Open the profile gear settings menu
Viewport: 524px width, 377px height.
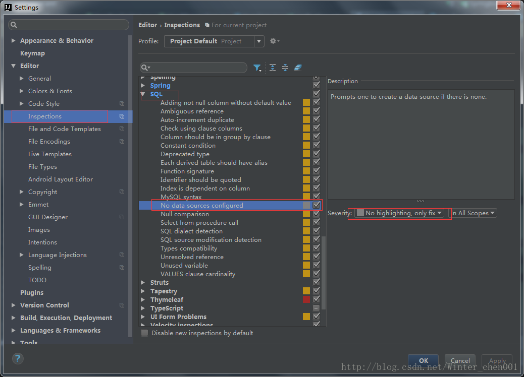(274, 41)
